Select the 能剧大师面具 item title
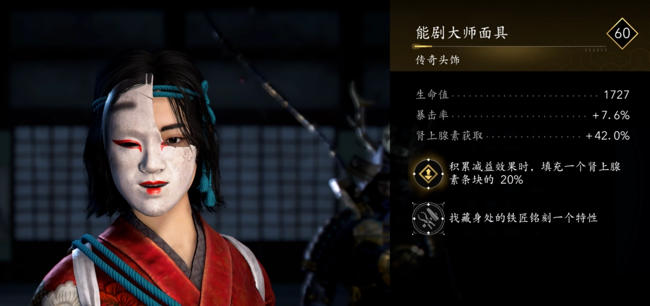 pos(462,33)
